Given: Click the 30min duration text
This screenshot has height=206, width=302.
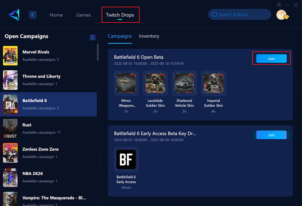Looking at the screenshot, I should pyautogui.click(x=126, y=187).
